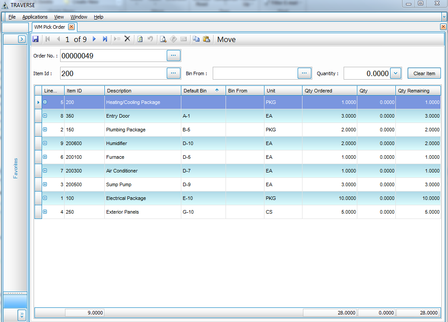The width and height of the screenshot is (448, 322).
Task: Open the Bin From lookup ellipsis button
Action: (x=304, y=73)
